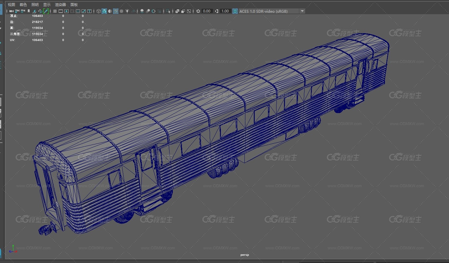Open the 显示 (Show) panel menu
This screenshot has height=263, width=449.
click(x=47, y=5)
